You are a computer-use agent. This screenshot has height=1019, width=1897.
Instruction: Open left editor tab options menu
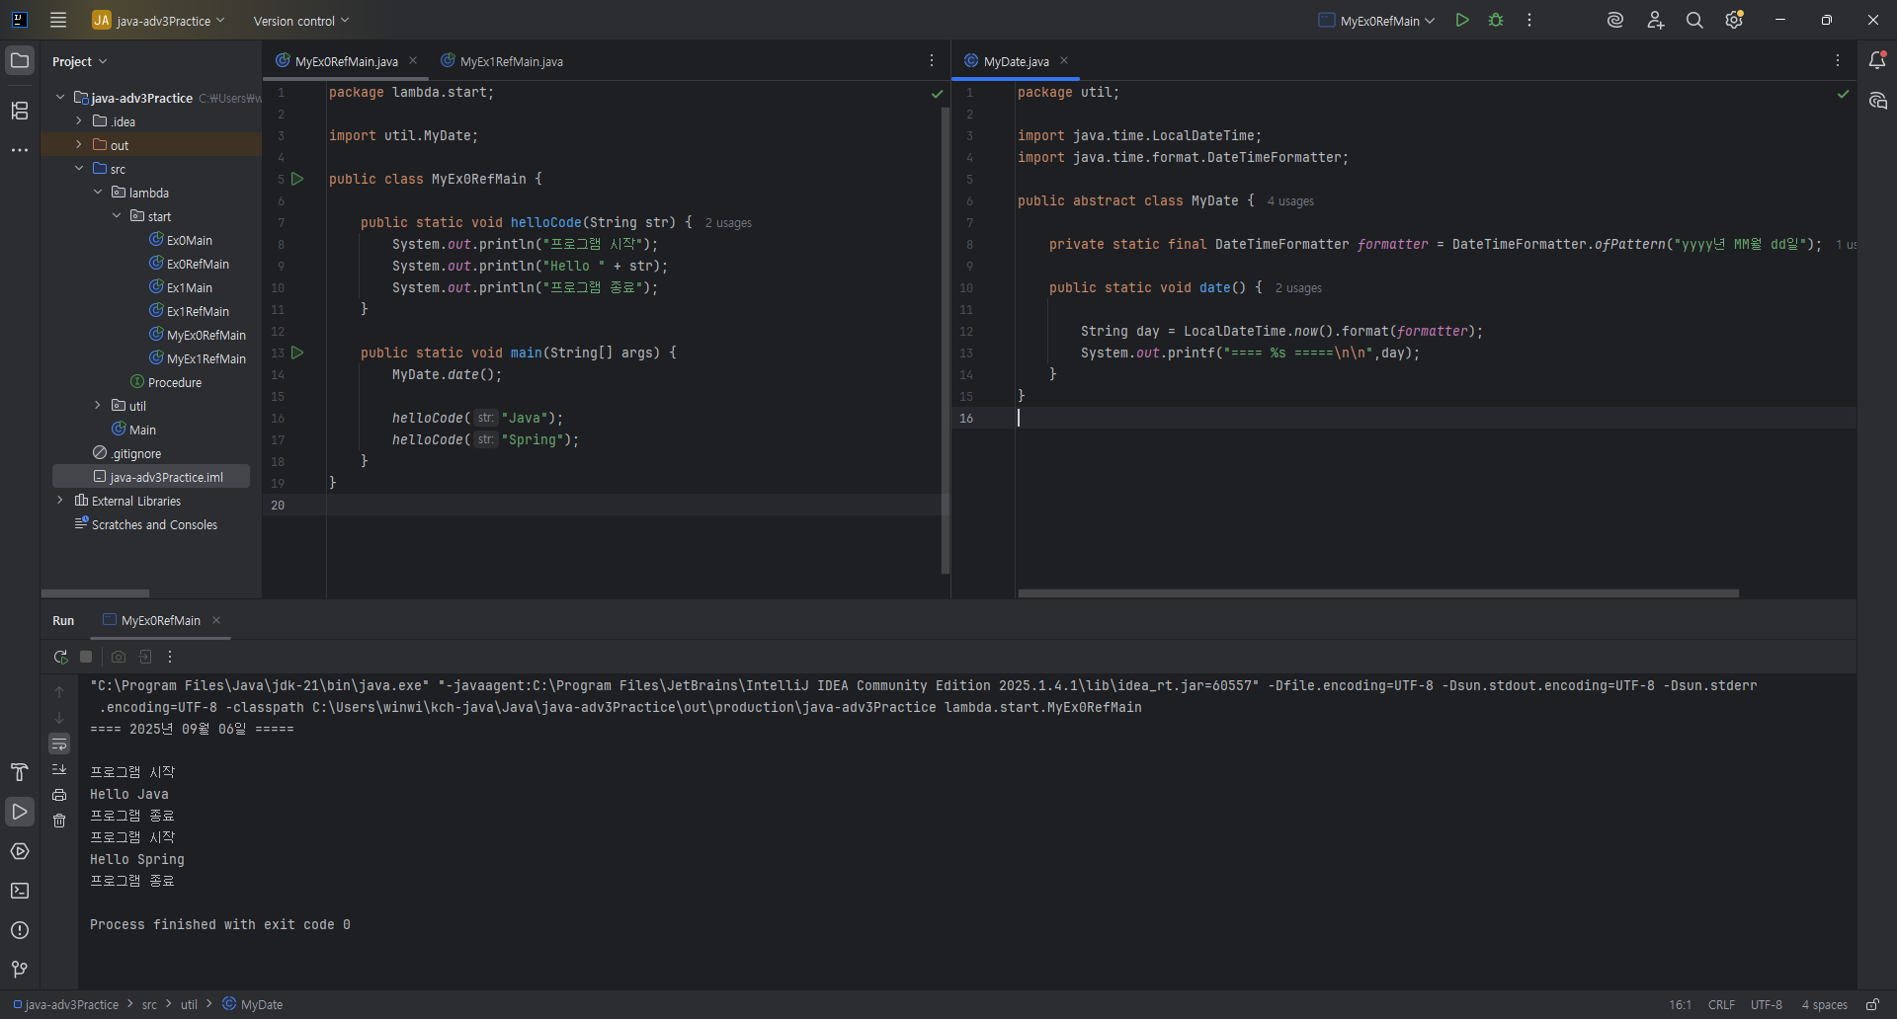[x=932, y=61]
